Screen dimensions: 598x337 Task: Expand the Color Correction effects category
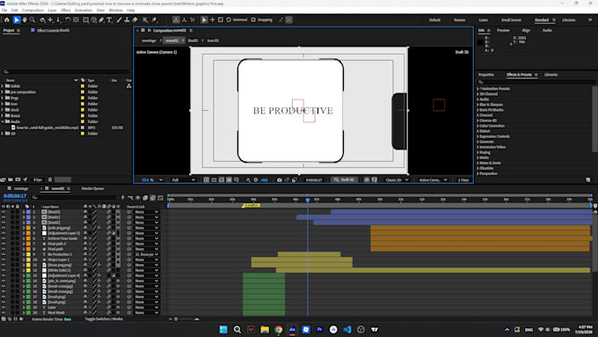pyautogui.click(x=478, y=126)
